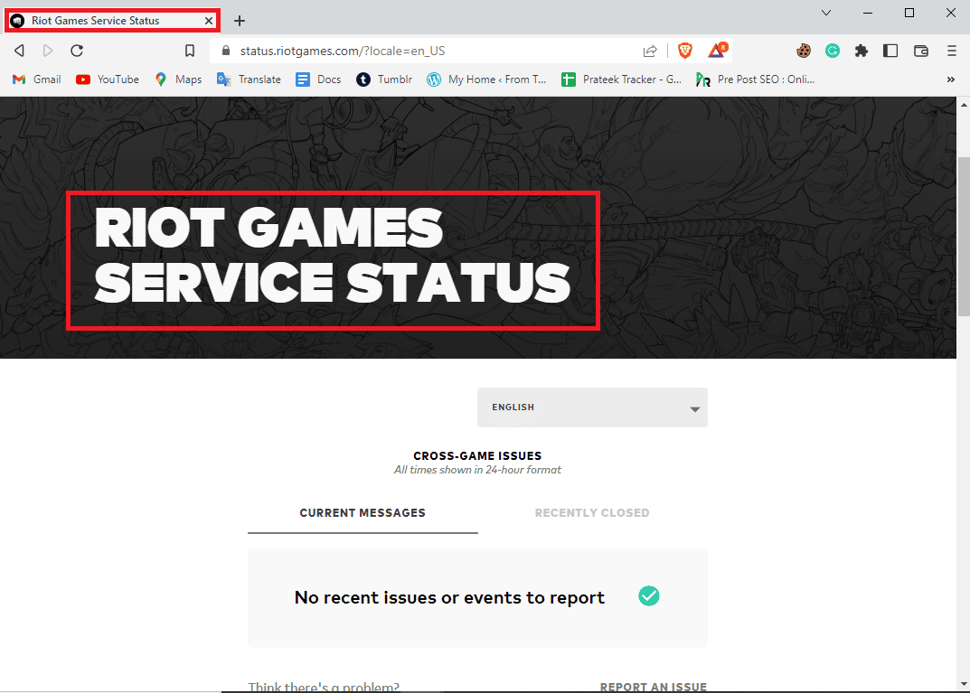Image resolution: width=970 pixels, height=693 pixels.
Task: Open the Docs bookmark
Action: (318, 80)
